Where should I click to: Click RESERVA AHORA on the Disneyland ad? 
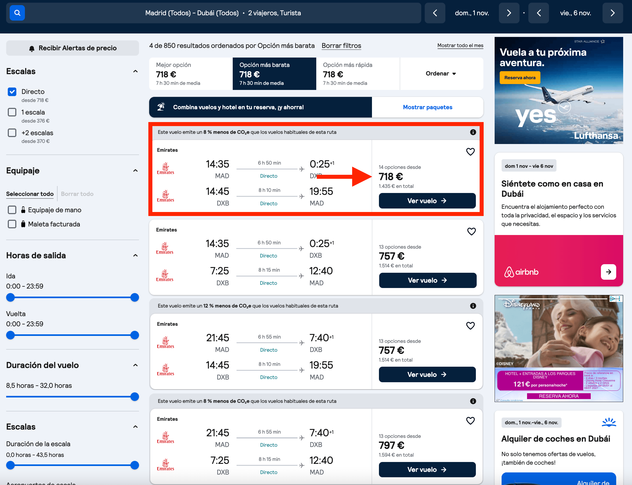[559, 396]
